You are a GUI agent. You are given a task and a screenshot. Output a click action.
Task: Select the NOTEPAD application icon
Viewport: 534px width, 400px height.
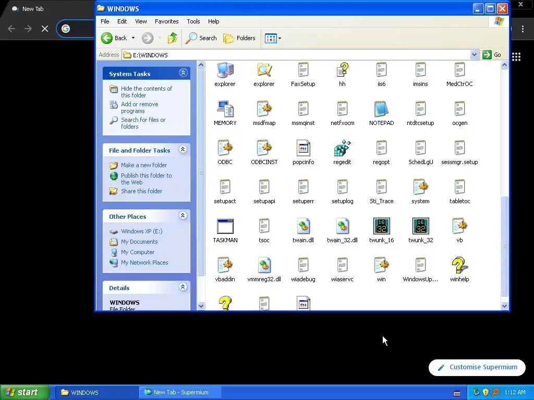[381, 109]
